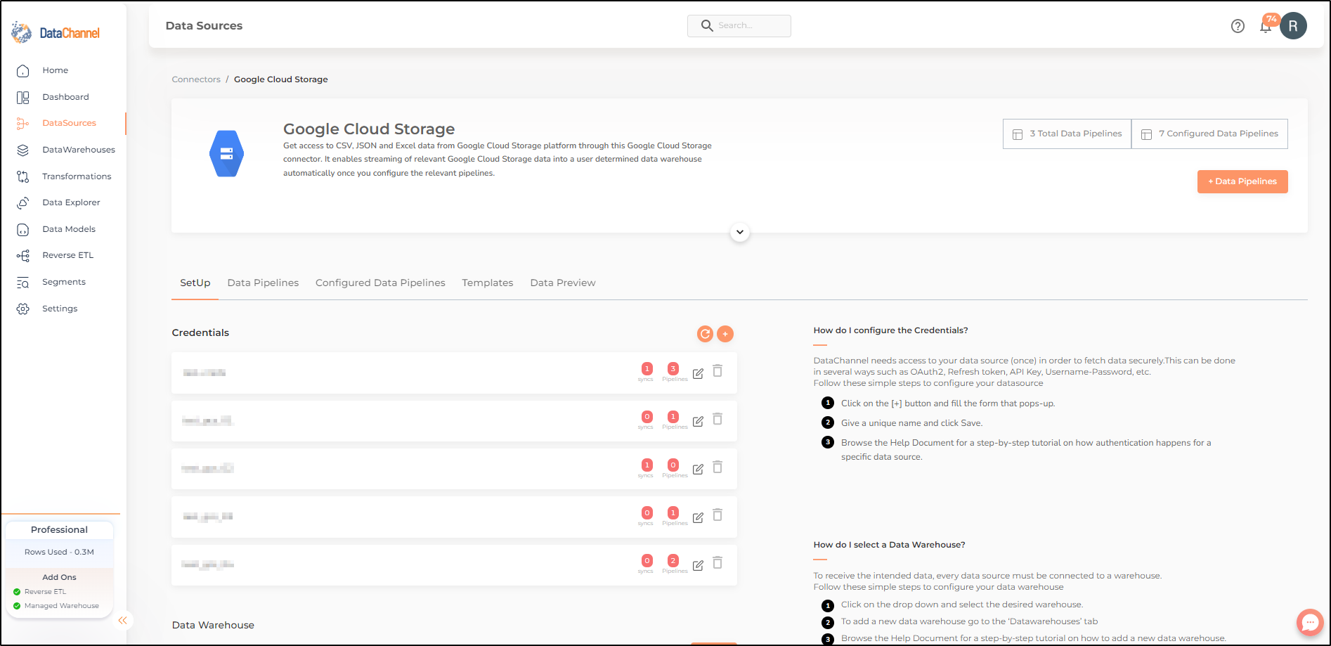The width and height of the screenshot is (1331, 646).
Task: Click the Search input field
Action: click(739, 26)
